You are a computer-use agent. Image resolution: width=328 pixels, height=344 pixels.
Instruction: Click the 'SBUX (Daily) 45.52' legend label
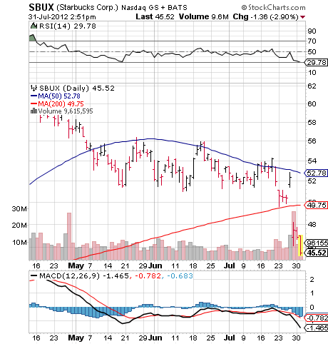(x=77, y=88)
